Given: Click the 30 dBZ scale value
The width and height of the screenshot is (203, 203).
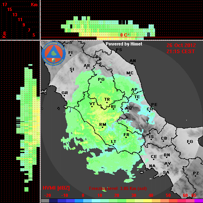Looking at the screenshot, I should [134, 195].
